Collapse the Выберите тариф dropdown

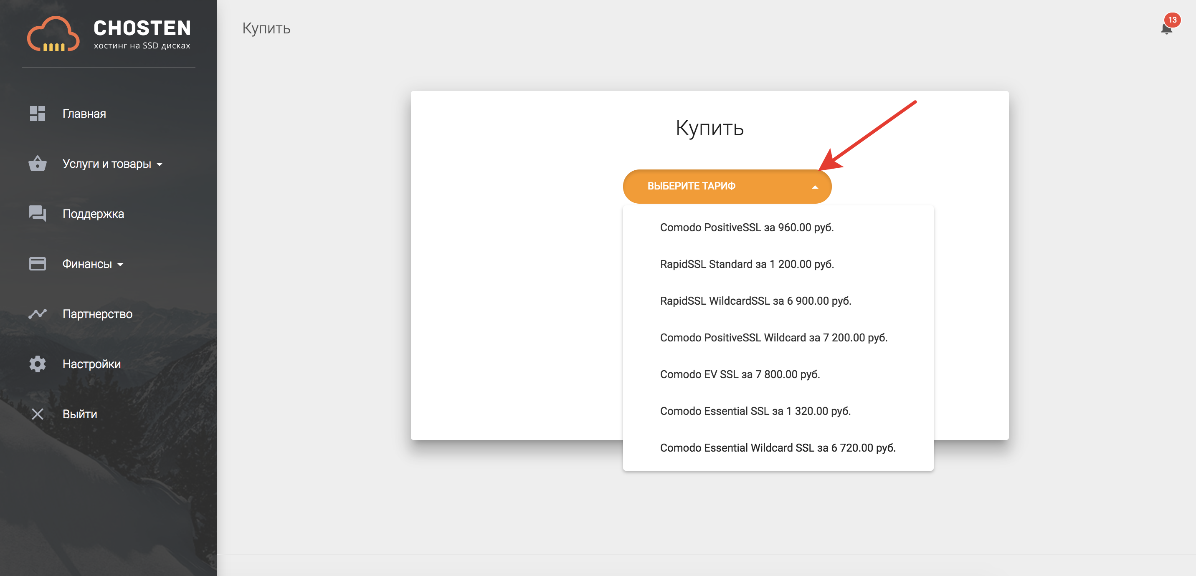(x=727, y=186)
